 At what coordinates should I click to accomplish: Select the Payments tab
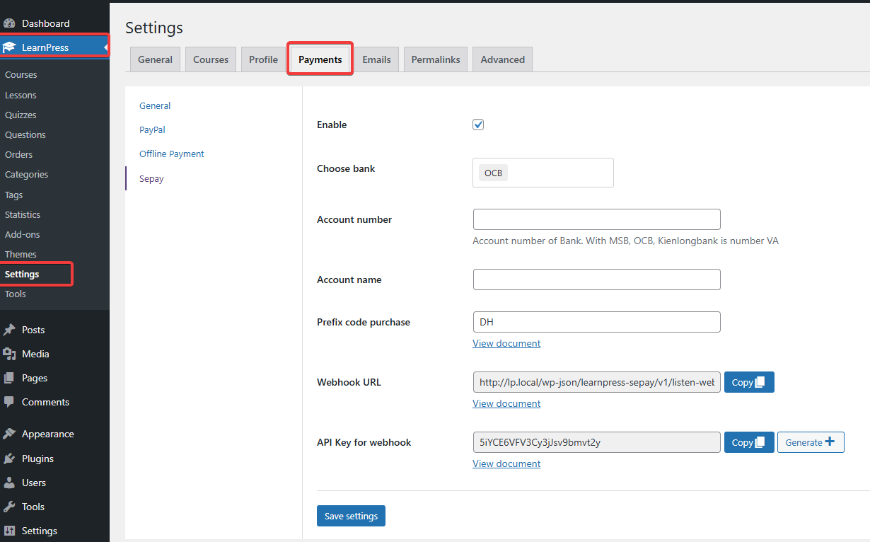320,59
